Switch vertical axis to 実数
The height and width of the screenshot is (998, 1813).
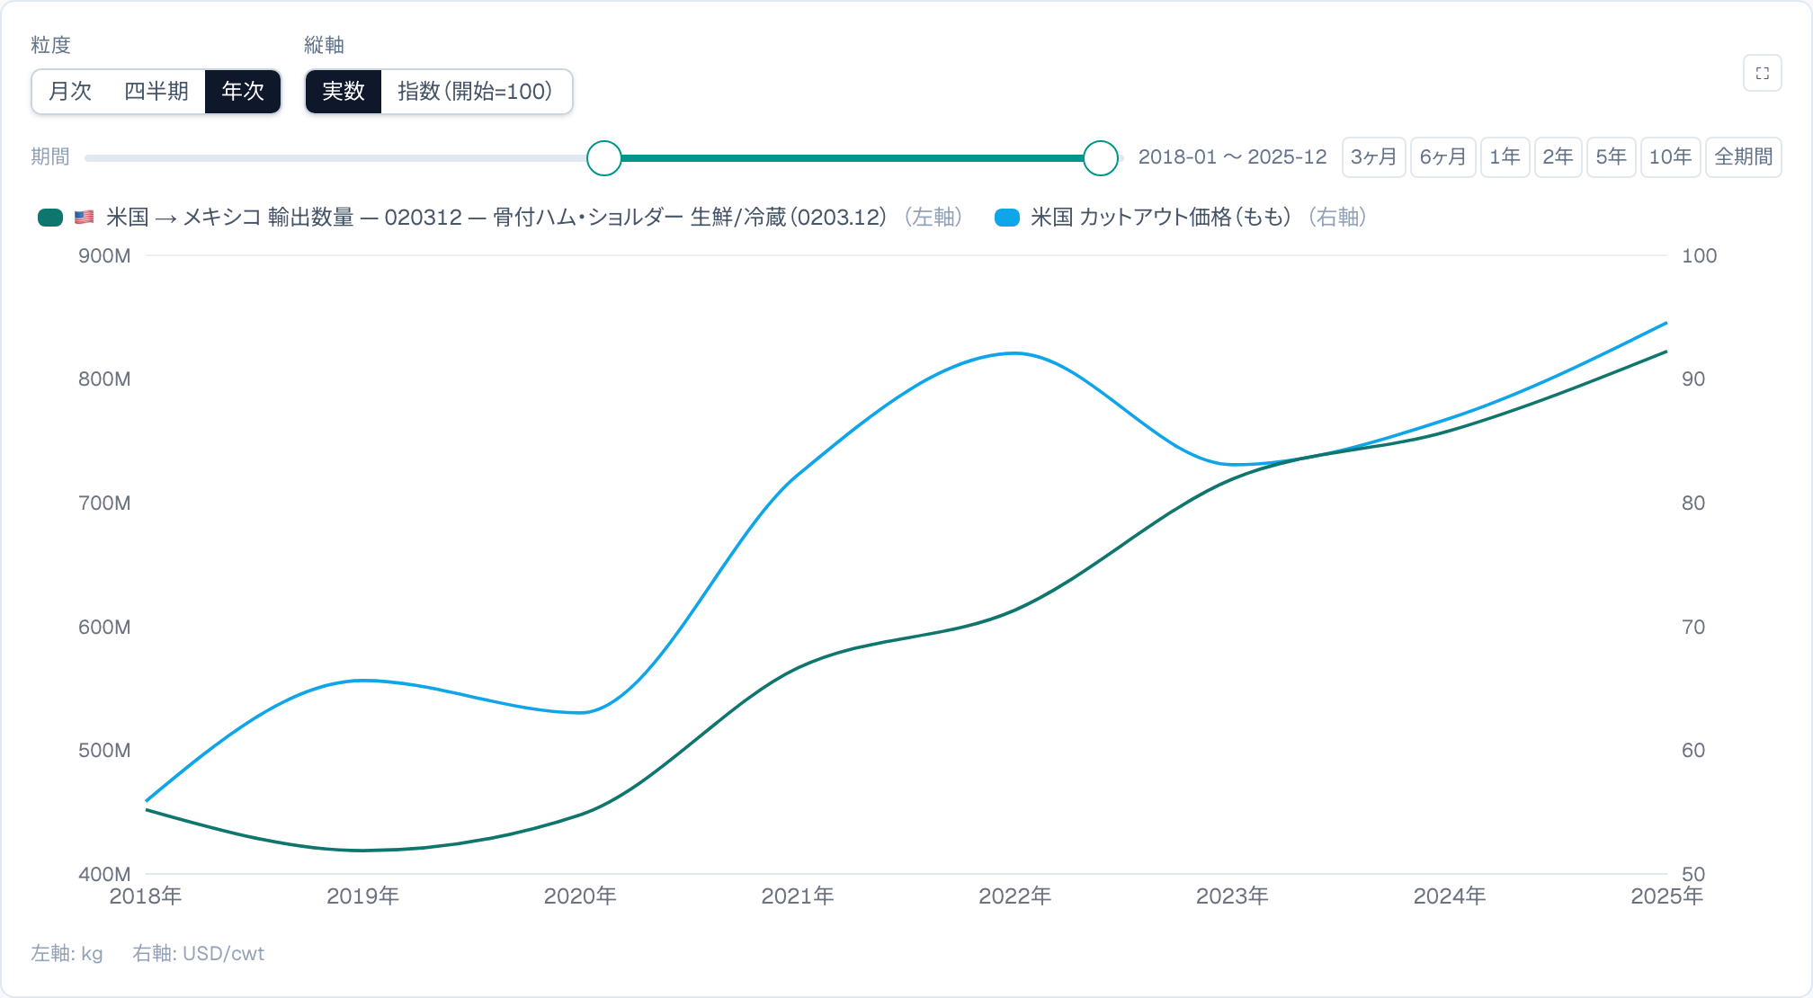click(344, 92)
